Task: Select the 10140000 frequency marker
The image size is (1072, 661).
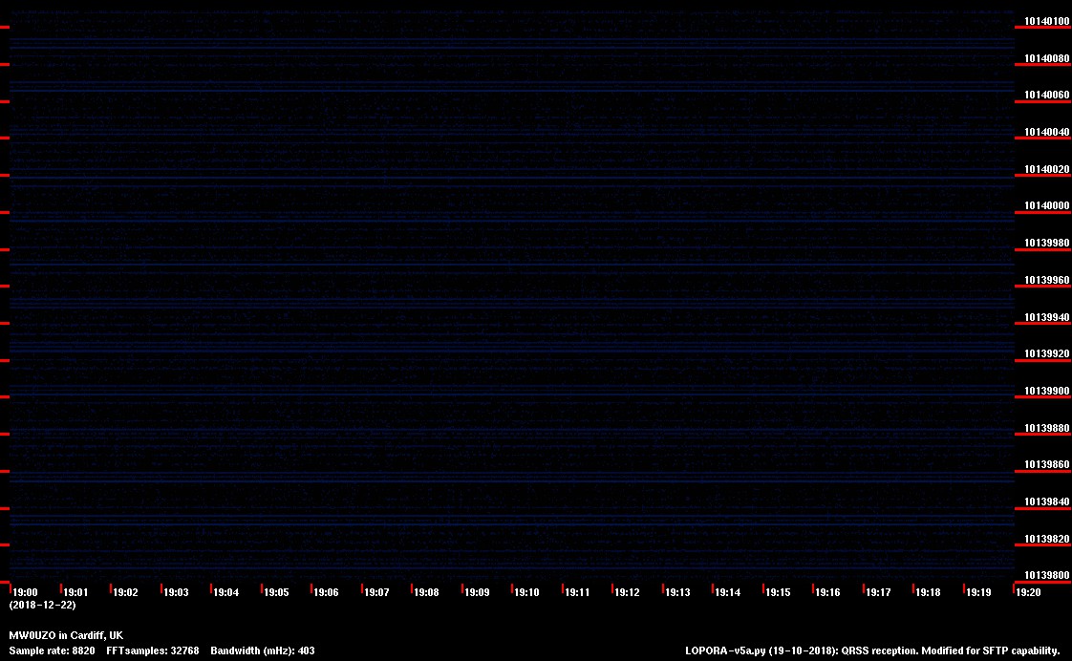Action: pos(1047,206)
